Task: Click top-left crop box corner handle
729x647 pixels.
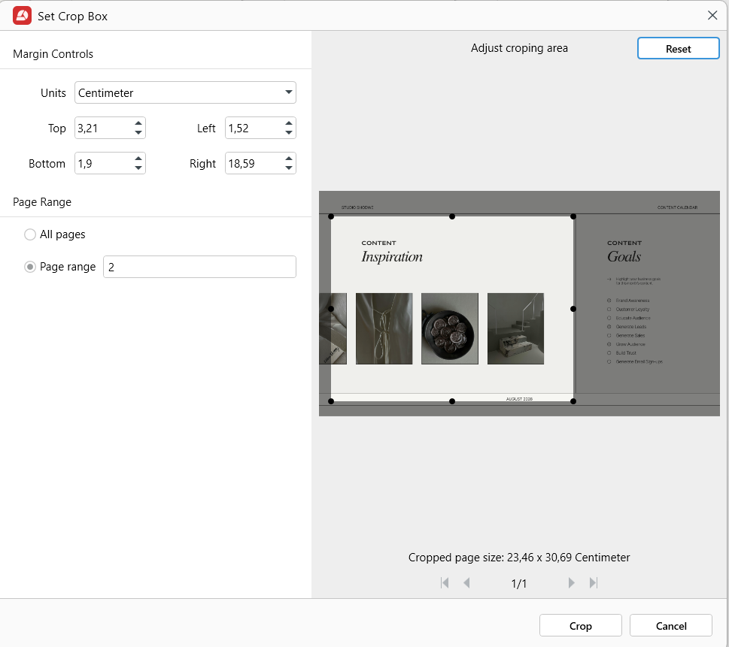Action: coord(331,216)
